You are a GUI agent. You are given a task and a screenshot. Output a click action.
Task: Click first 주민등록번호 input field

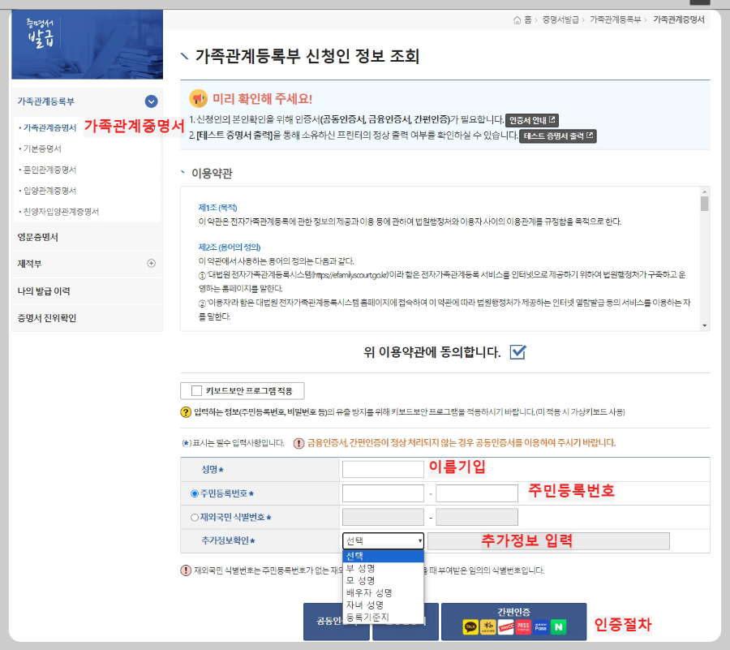383,493
